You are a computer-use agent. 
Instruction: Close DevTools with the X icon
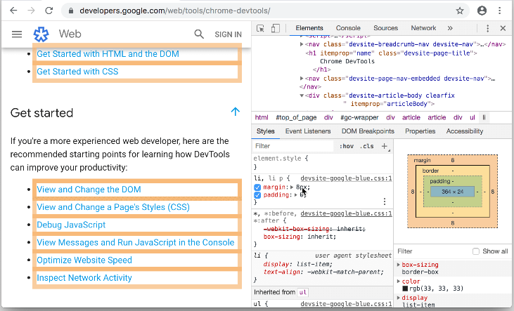point(503,28)
